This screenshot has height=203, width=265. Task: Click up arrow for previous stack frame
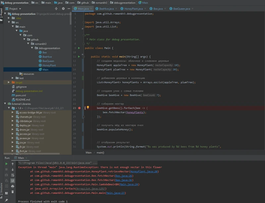[x=12, y=164]
